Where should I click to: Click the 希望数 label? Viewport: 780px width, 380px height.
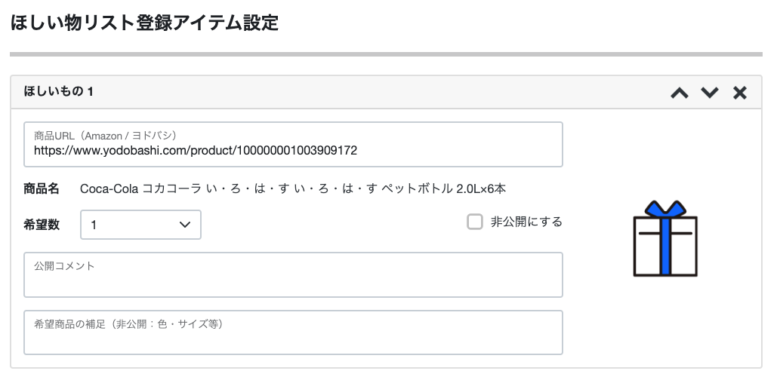point(42,225)
